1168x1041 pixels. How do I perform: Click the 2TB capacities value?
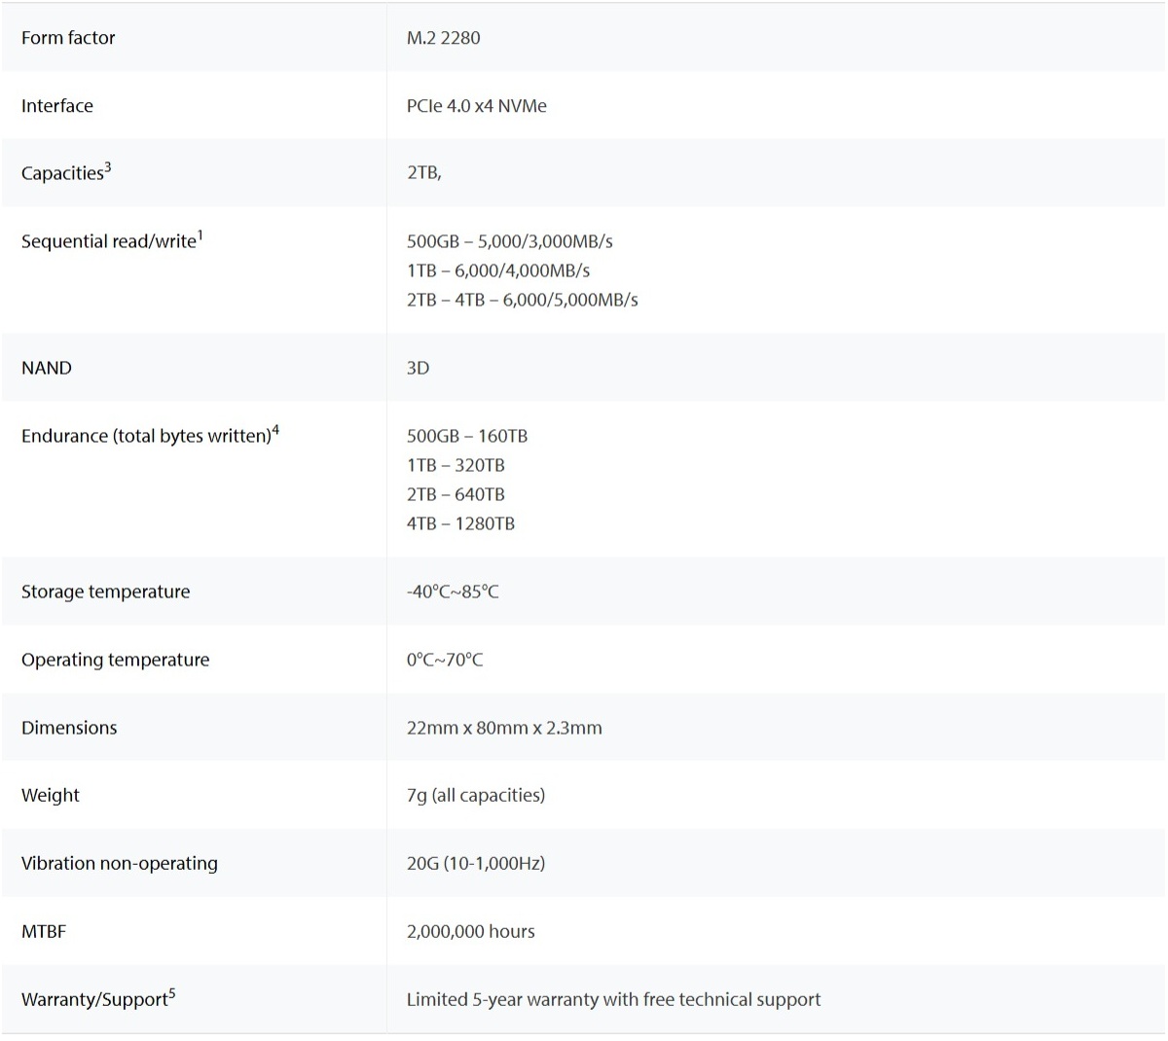(423, 173)
